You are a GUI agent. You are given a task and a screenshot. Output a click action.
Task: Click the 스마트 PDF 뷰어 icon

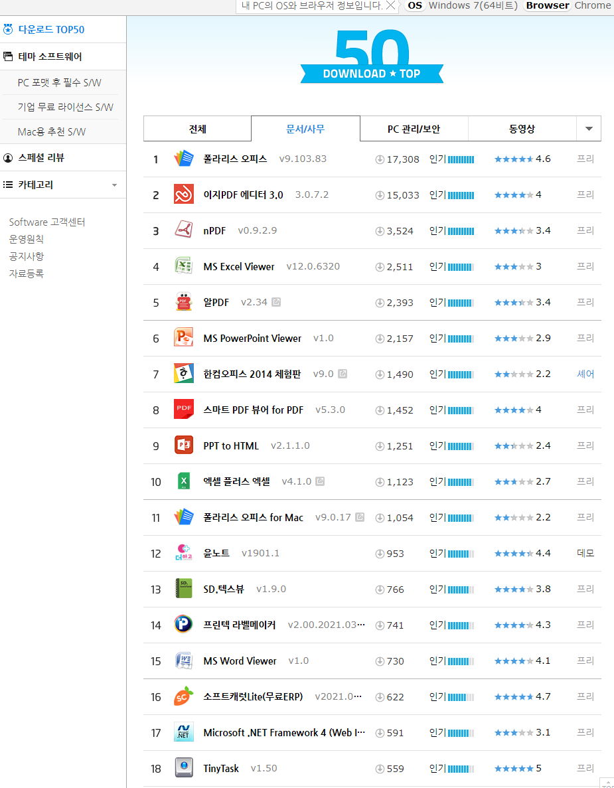tap(183, 410)
